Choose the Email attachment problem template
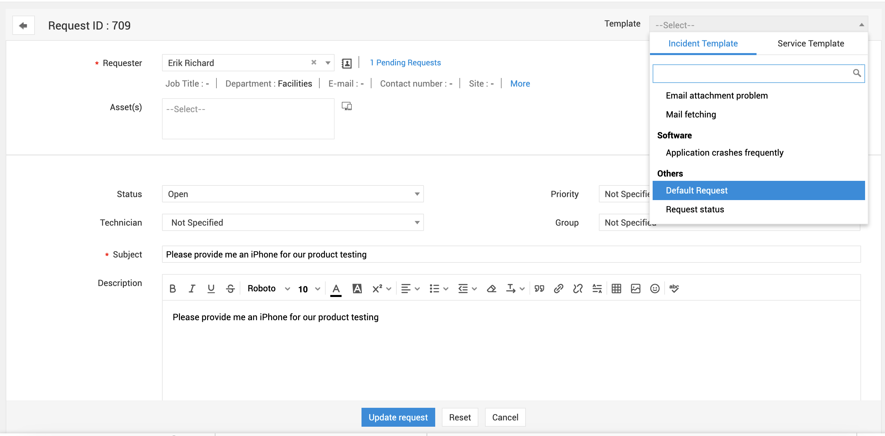This screenshot has width=885, height=436. (759, 96)
